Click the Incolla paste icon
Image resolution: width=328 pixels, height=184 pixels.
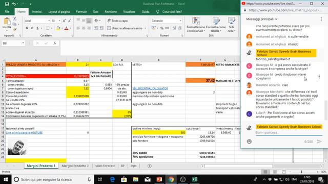point(7,21)
